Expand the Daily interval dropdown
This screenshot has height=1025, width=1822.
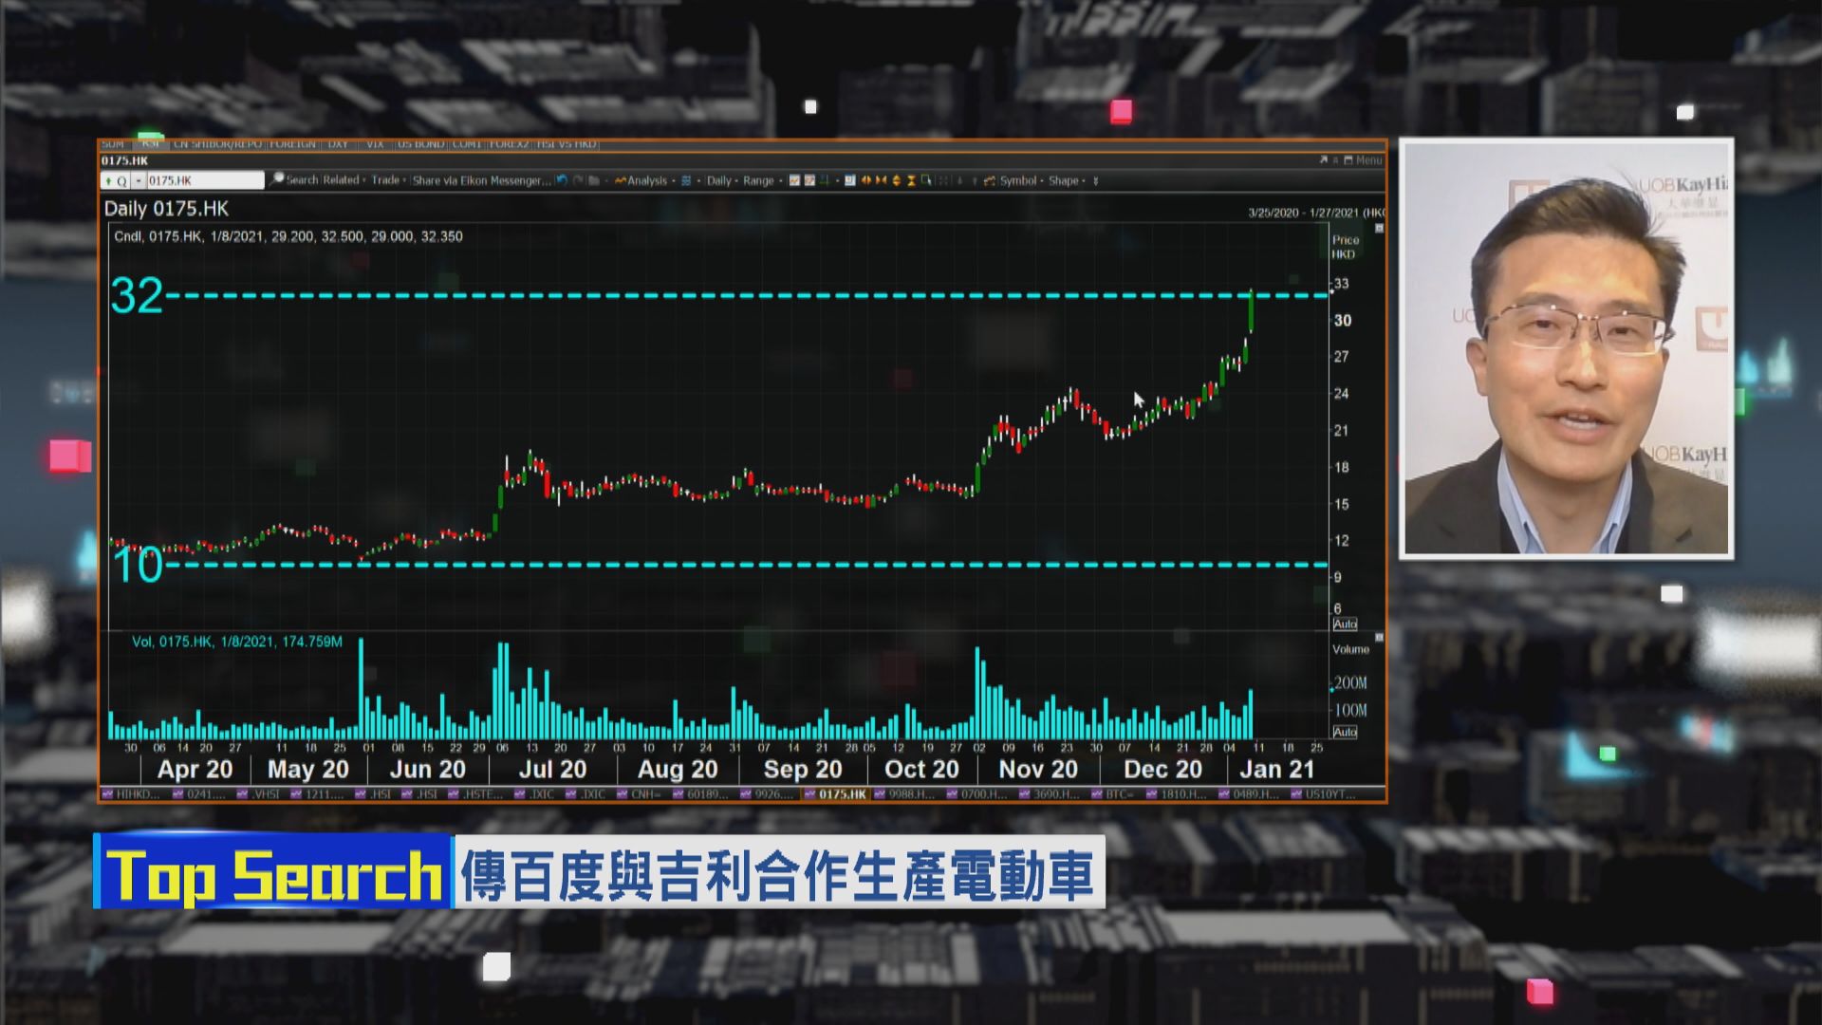[720, 180]
